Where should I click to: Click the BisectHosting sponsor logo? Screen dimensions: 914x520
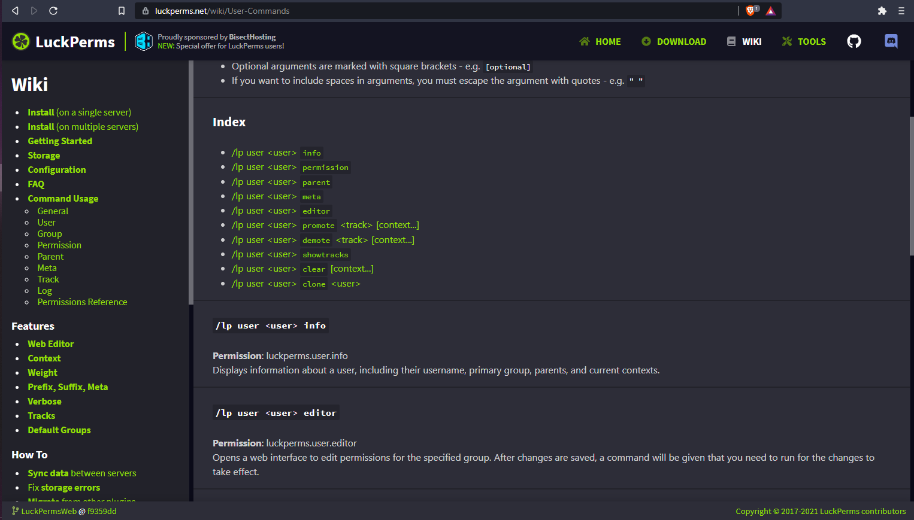[144, 41]
